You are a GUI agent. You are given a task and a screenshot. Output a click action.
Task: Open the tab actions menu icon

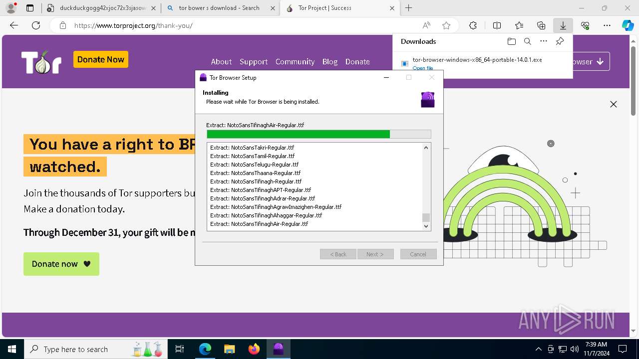pos(30,8)
